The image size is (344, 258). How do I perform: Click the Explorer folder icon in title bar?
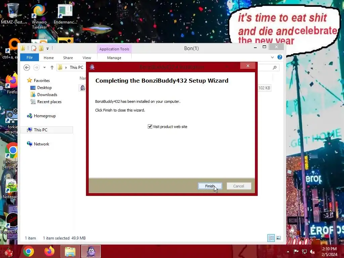23,48
